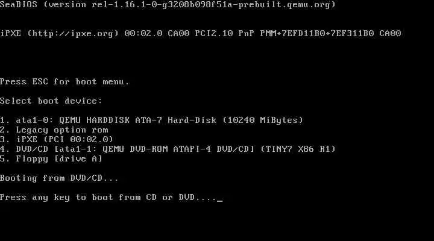Select boot option 4 DVD/CD TINY7 X86 R1
434x241 pixels.
click(168, 149)
